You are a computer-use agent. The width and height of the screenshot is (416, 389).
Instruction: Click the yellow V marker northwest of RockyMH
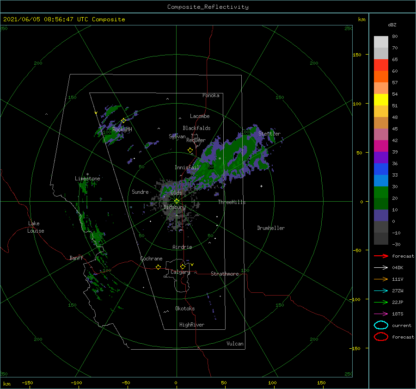tap(96, 113)
